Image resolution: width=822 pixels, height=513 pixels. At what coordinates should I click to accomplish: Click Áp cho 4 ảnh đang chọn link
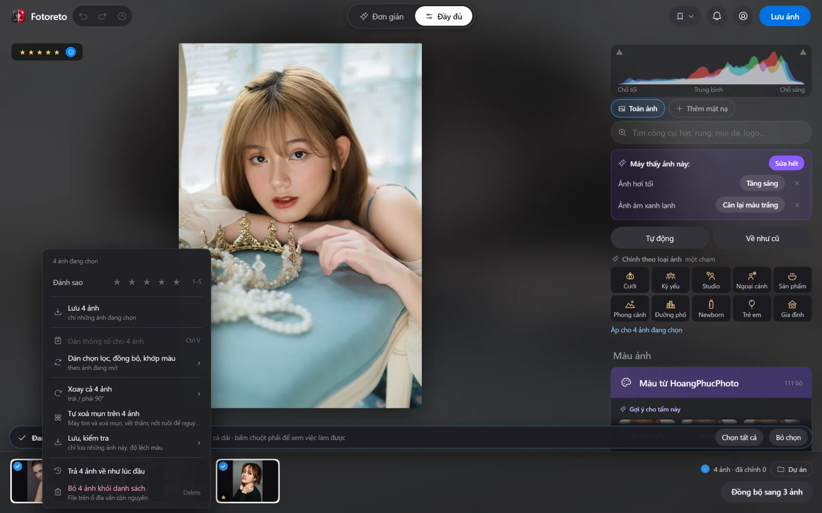[x=646, y=330]
